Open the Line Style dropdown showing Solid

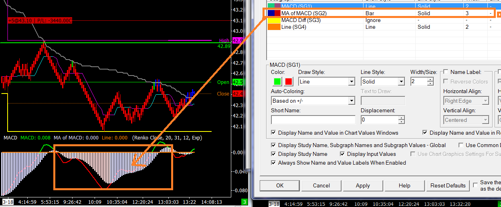click(383, 82)
